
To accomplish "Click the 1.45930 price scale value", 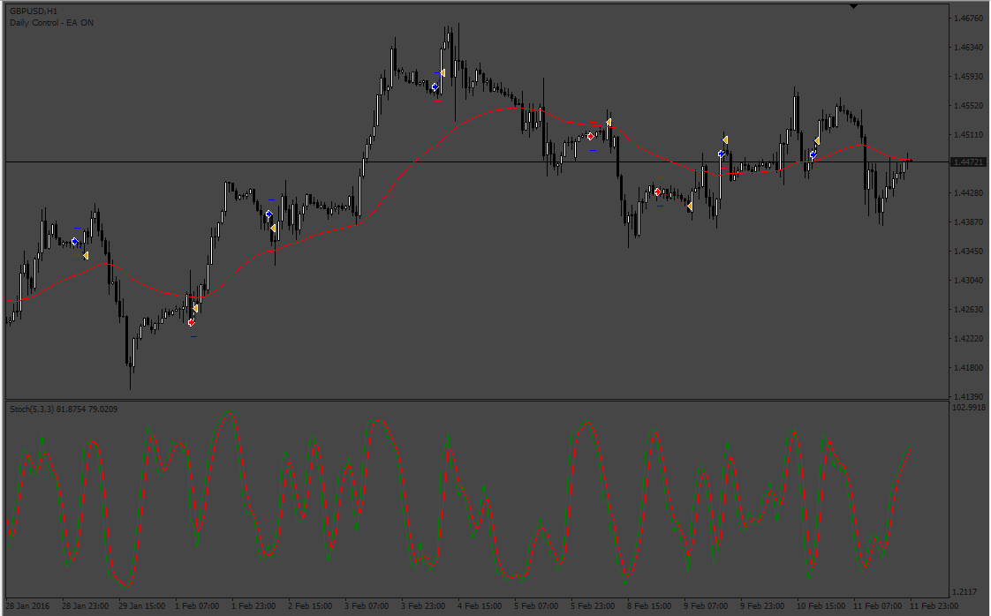I will click(x=968, y=77).
